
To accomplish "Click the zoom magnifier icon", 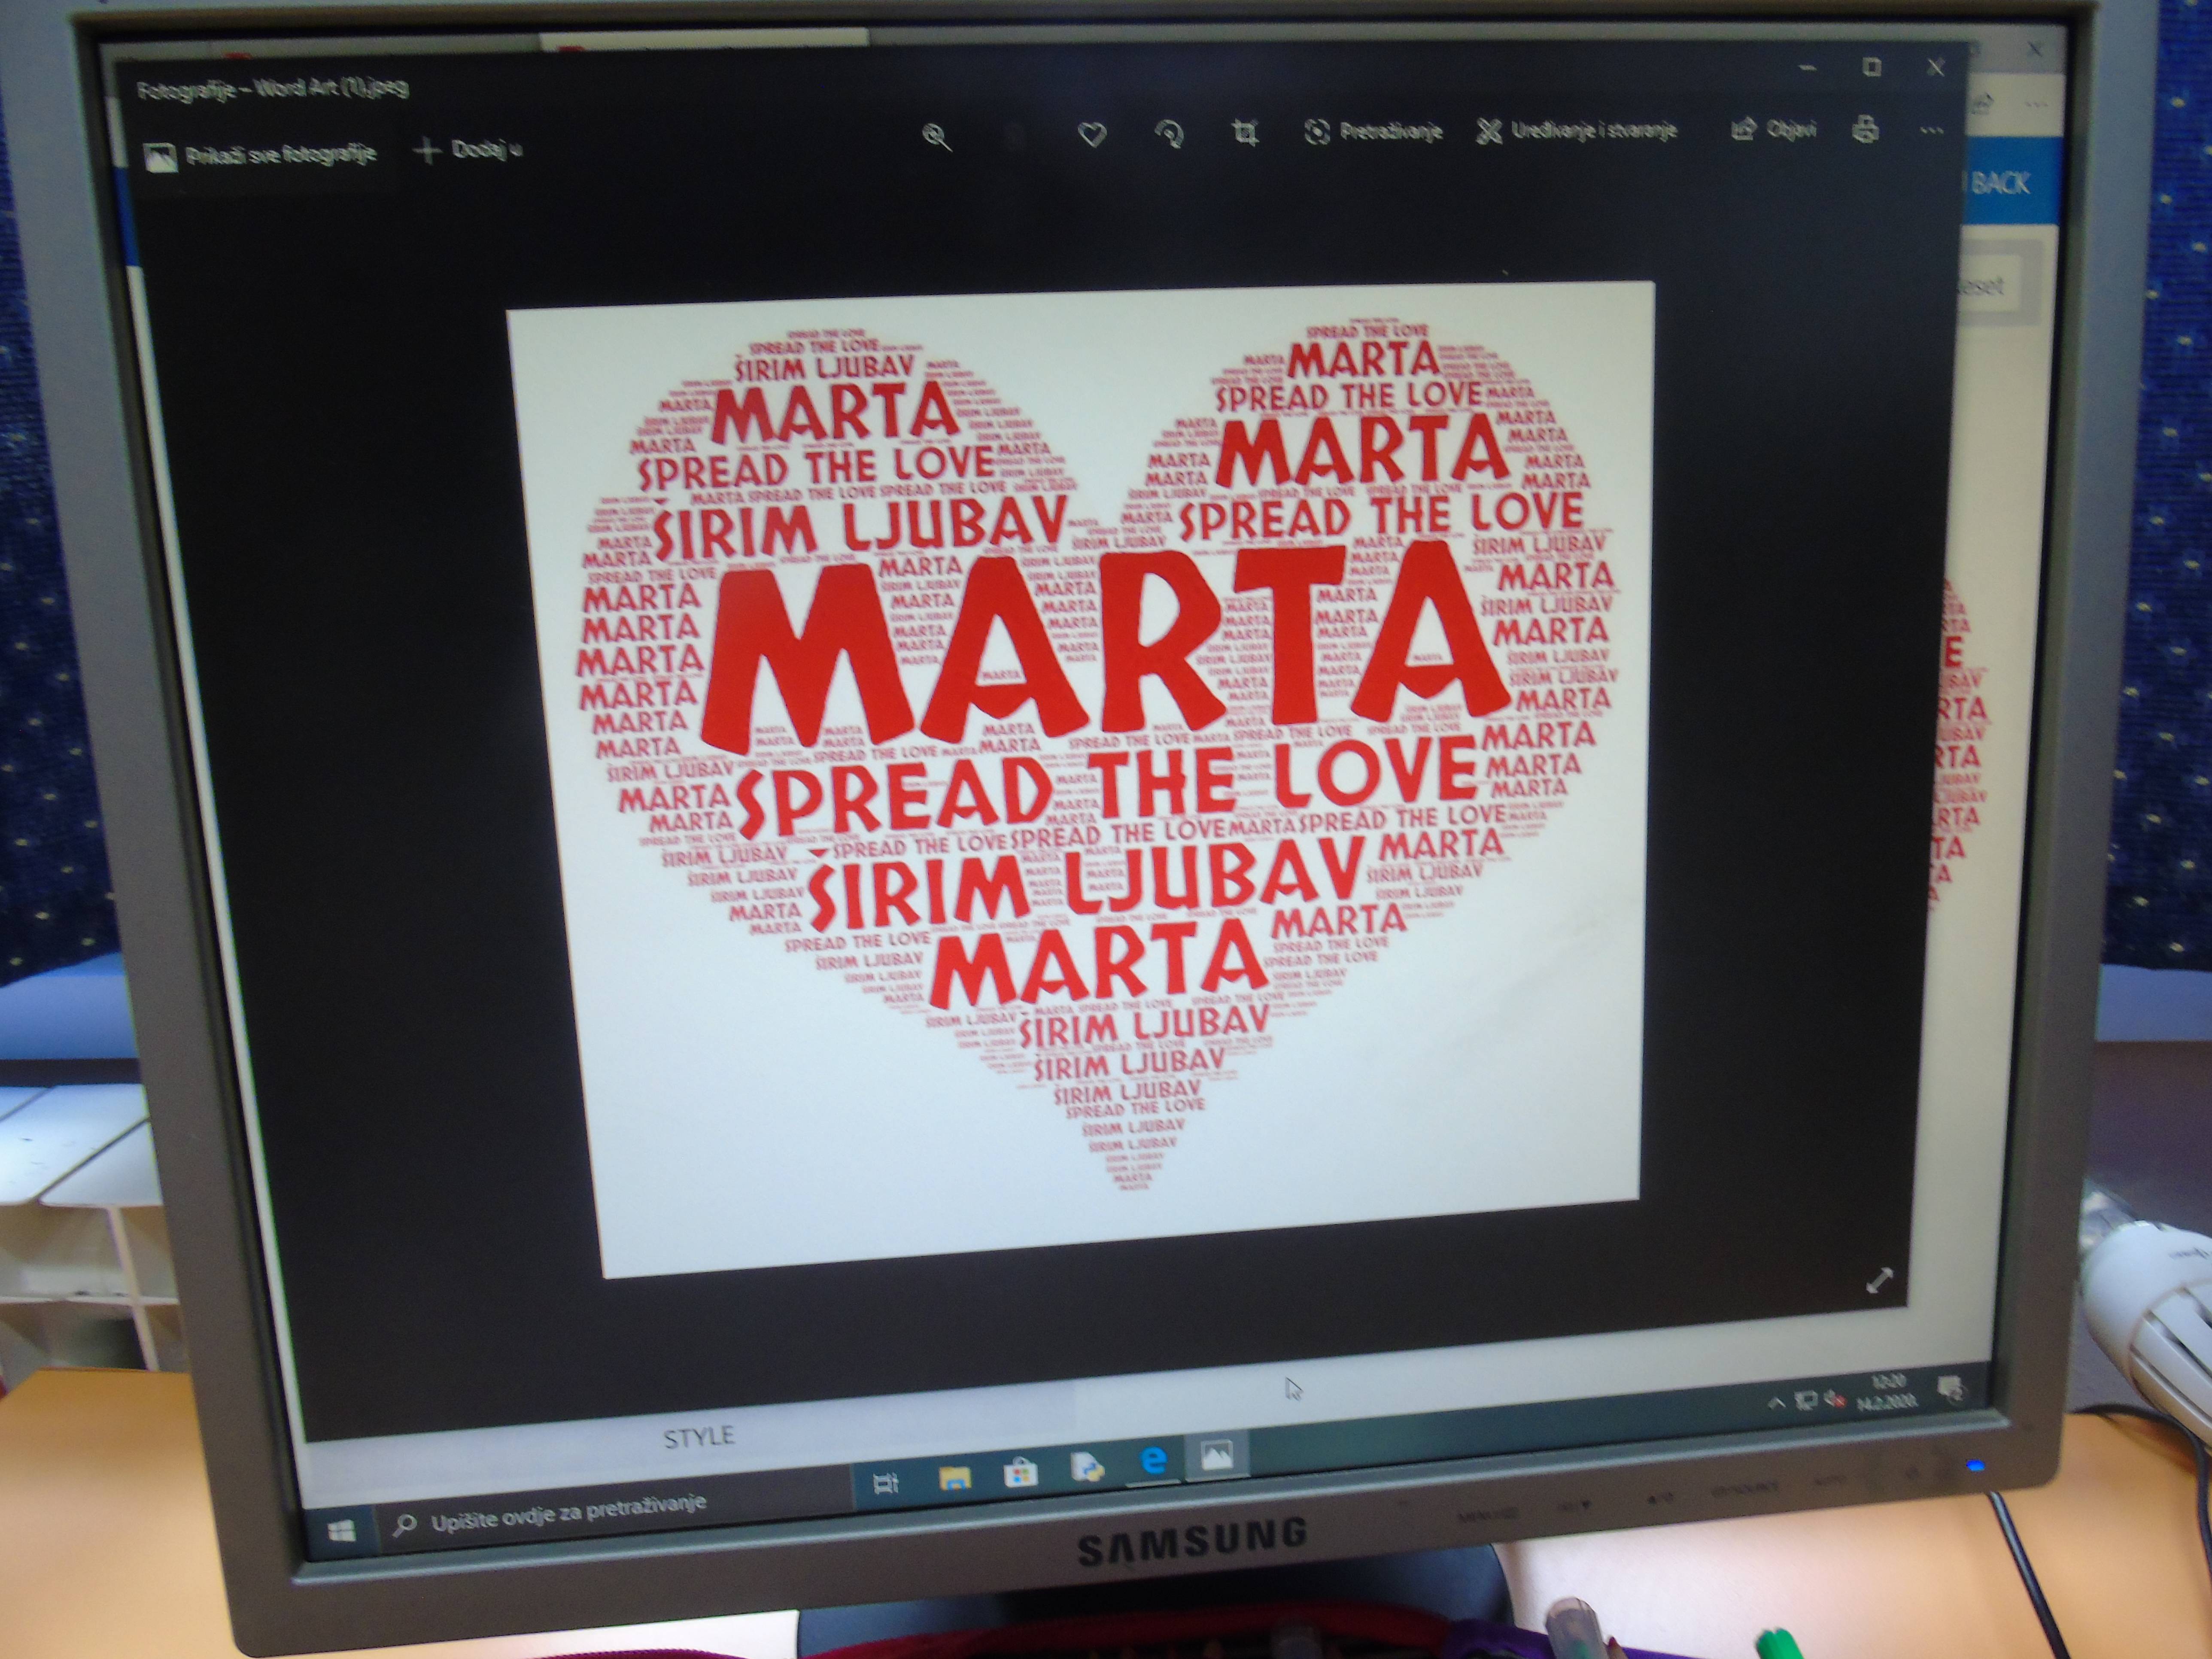I will point(937,137).
